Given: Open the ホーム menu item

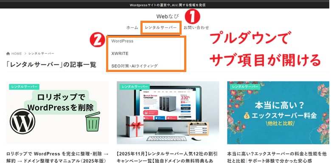Looking at the screenshot, I should [132, 28].
